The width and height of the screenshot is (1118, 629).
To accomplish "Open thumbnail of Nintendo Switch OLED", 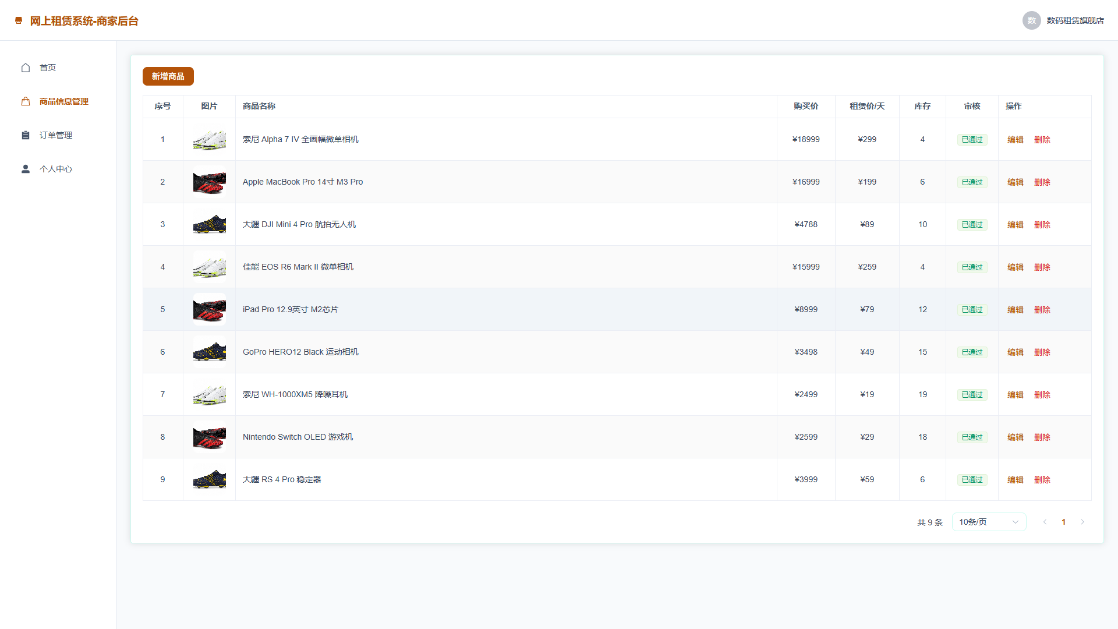I will tap(210, 437).
